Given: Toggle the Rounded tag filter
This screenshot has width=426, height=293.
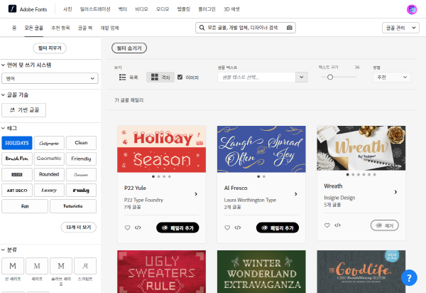Looking at the screenshot, I should coord(49,174).
